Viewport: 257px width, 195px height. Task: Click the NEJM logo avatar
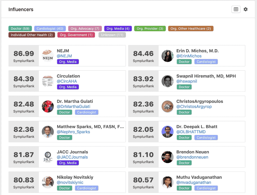[48, 56]
